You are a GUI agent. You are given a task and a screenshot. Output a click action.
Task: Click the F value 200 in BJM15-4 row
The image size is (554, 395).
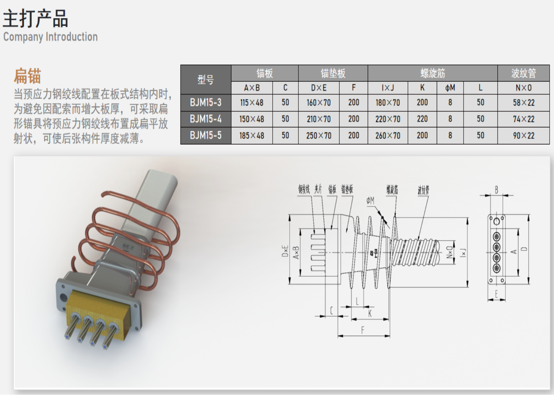pos(353,119)
